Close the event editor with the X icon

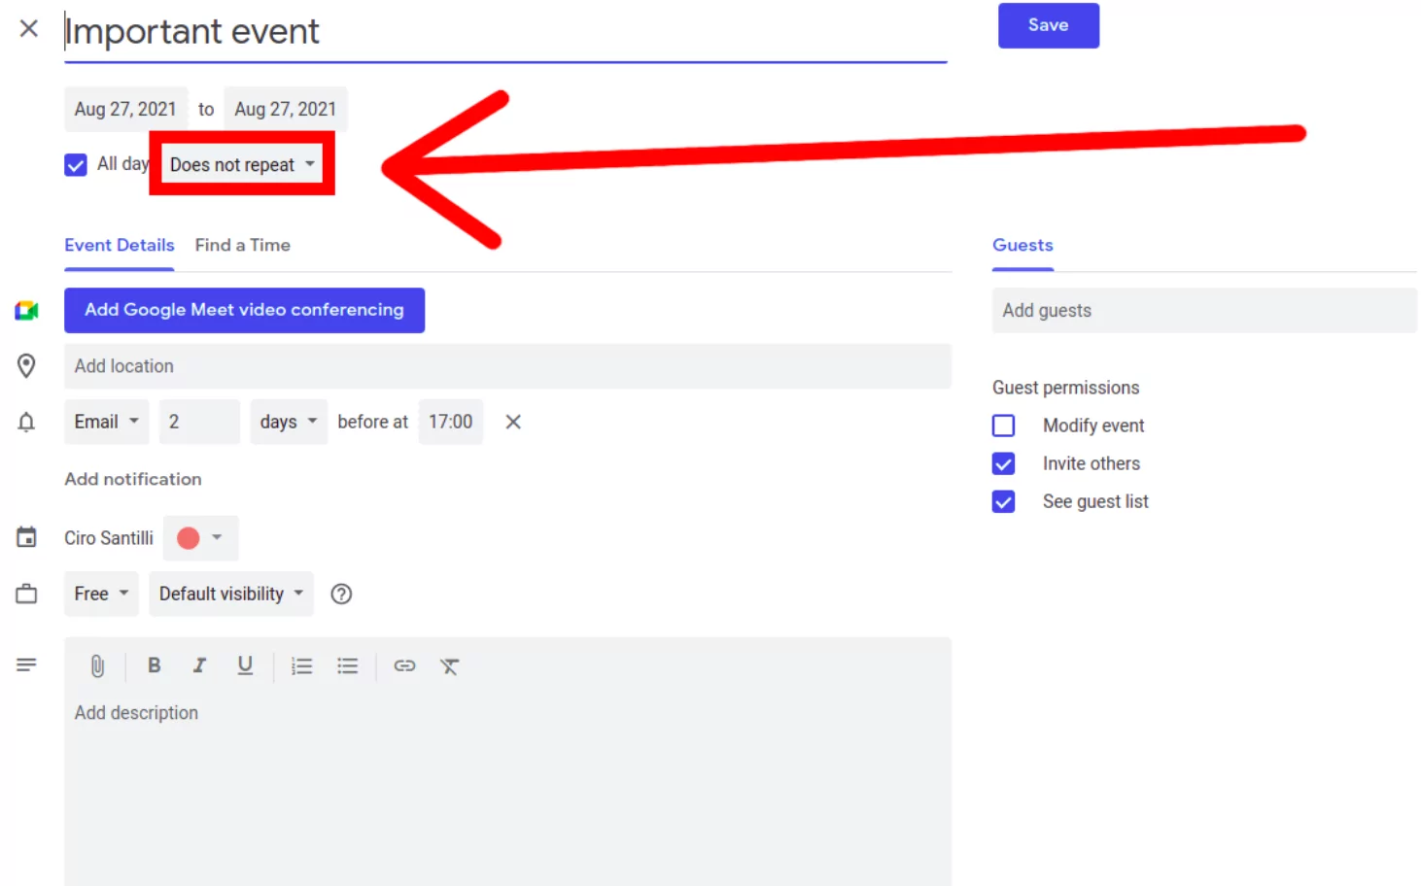29,29
